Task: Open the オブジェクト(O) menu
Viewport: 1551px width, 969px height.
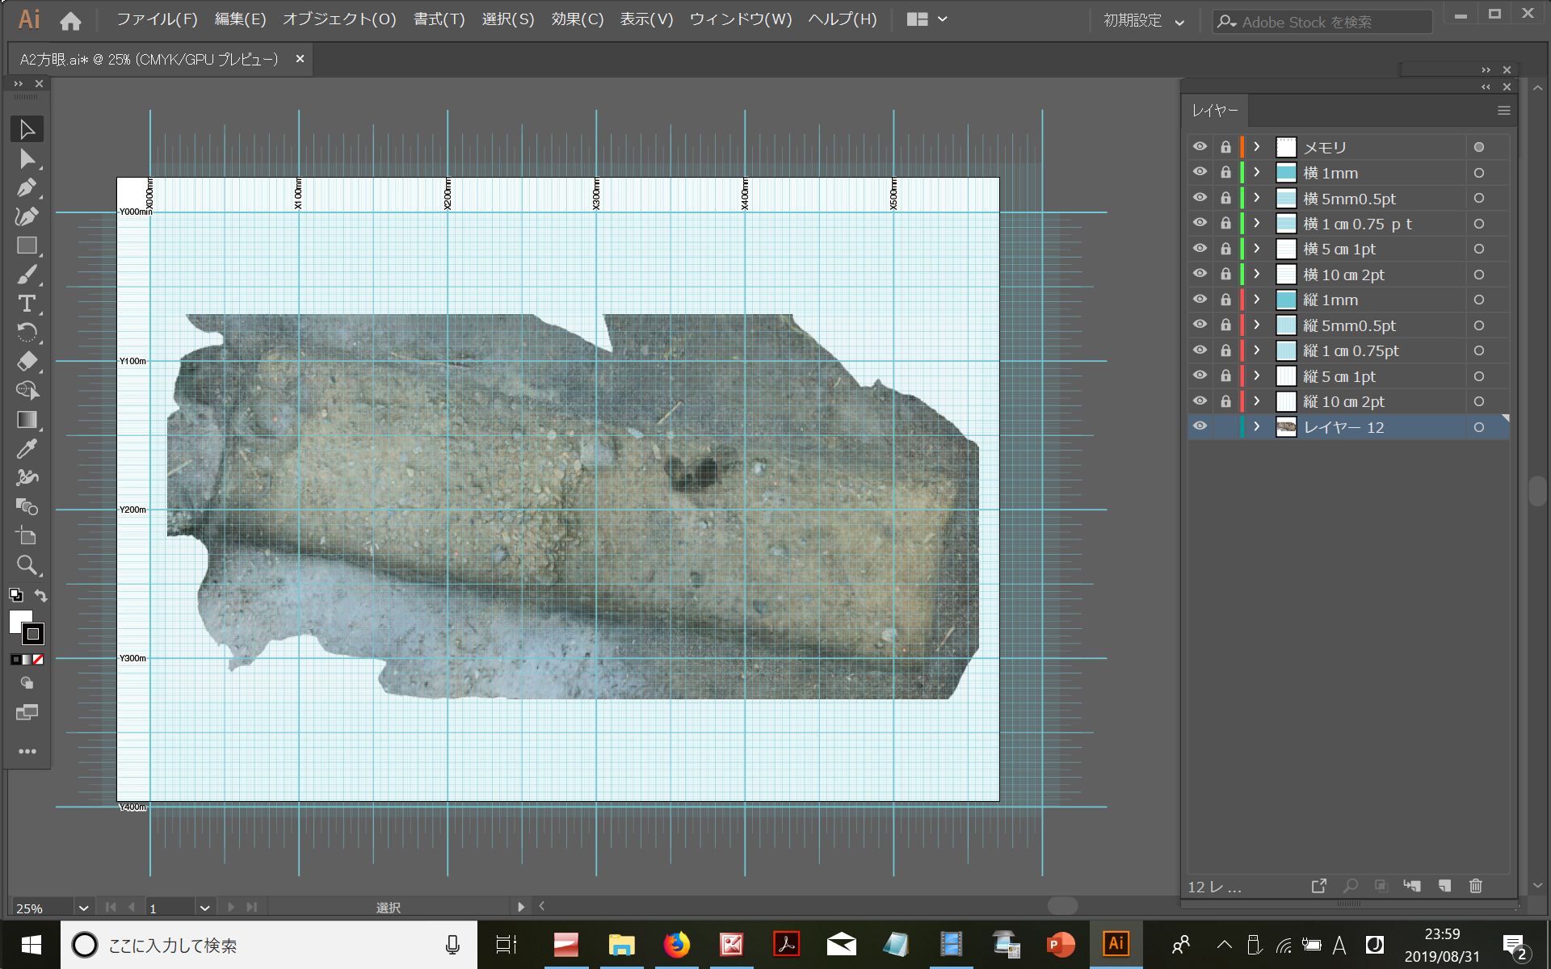Action: point(339,19)
